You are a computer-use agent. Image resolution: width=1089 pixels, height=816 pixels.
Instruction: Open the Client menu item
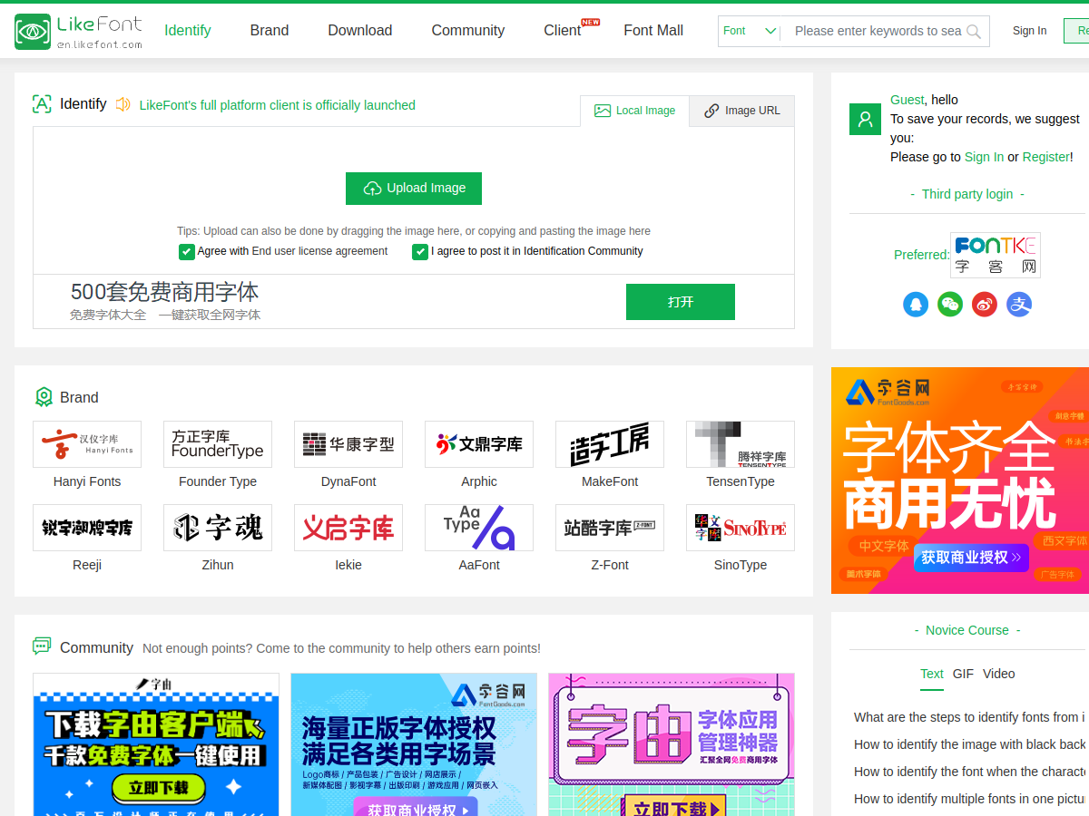click(x=563, y=30)
